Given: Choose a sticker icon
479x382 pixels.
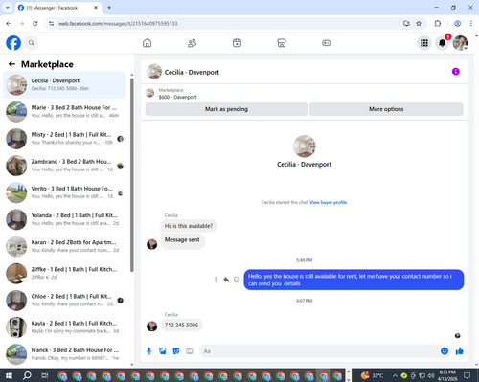Looking at the screenshot, I should point(176,351).
